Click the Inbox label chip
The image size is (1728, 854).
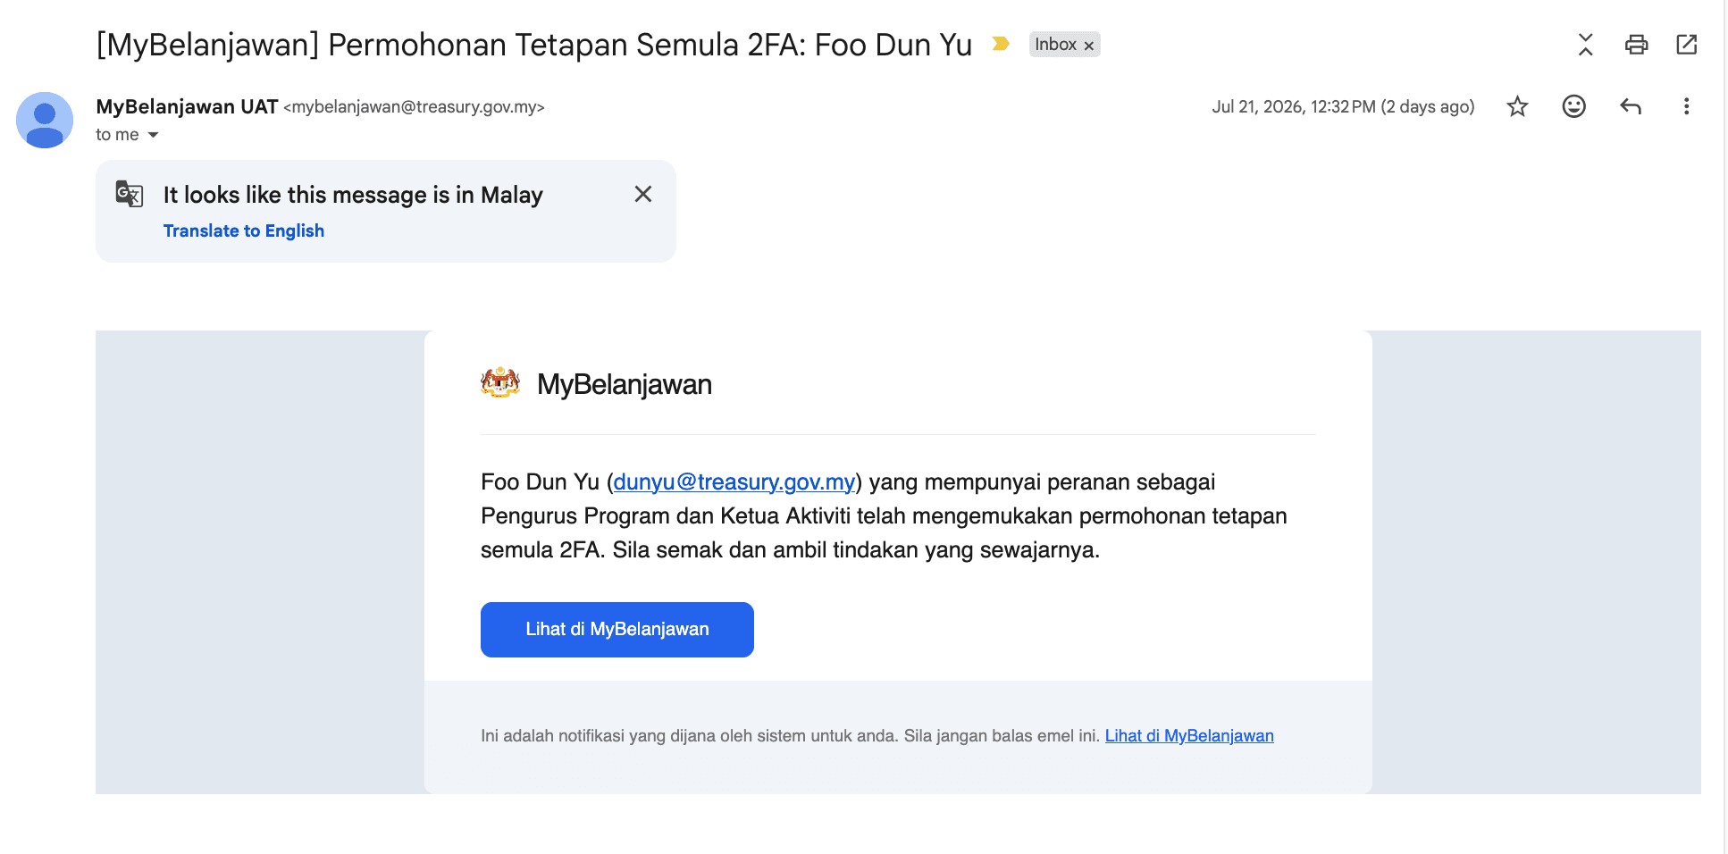[x=1055, y=45]
